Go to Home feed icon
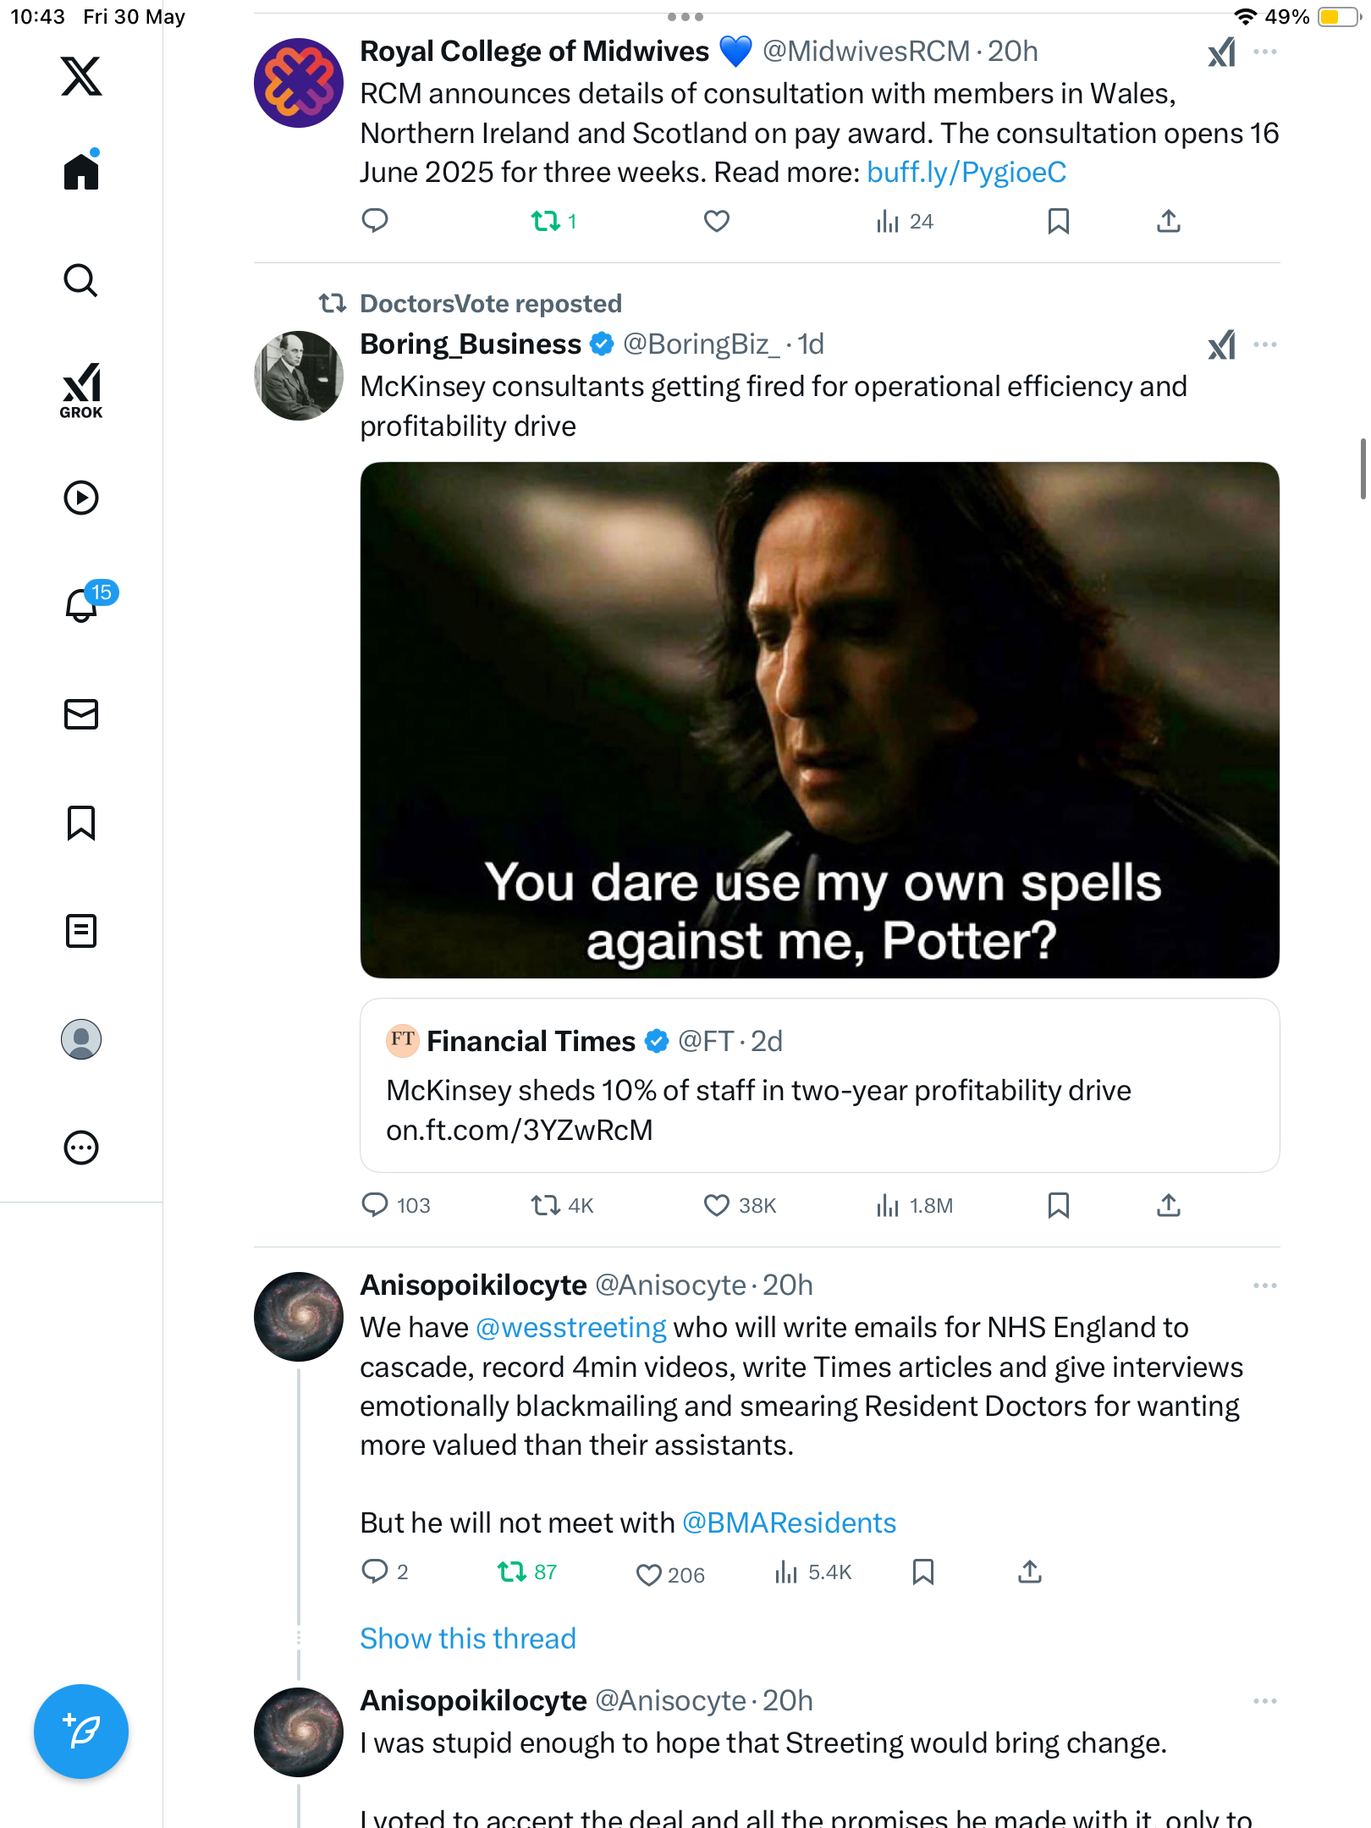Screen dimensions: 1371x1828 point(81,169)
